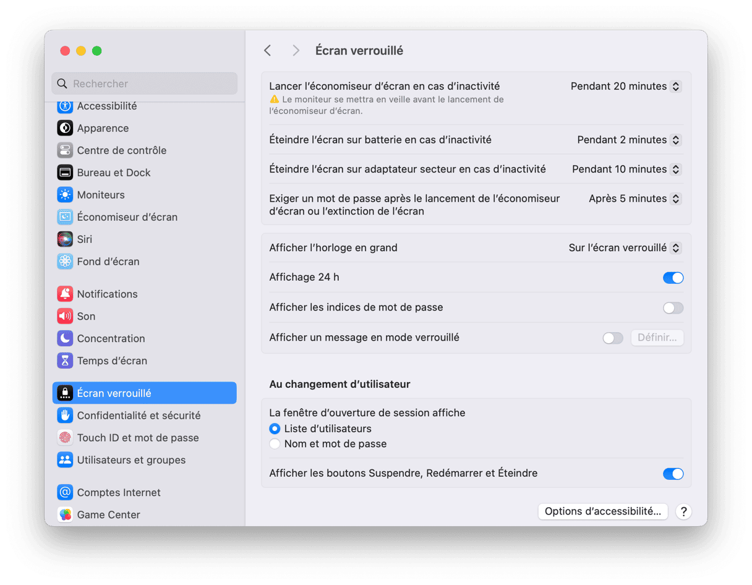The height and width of the screenshot is (585, 752).
Task: Open Confidentialité et sécurité hand icon
Action: [x=65, y=415]
